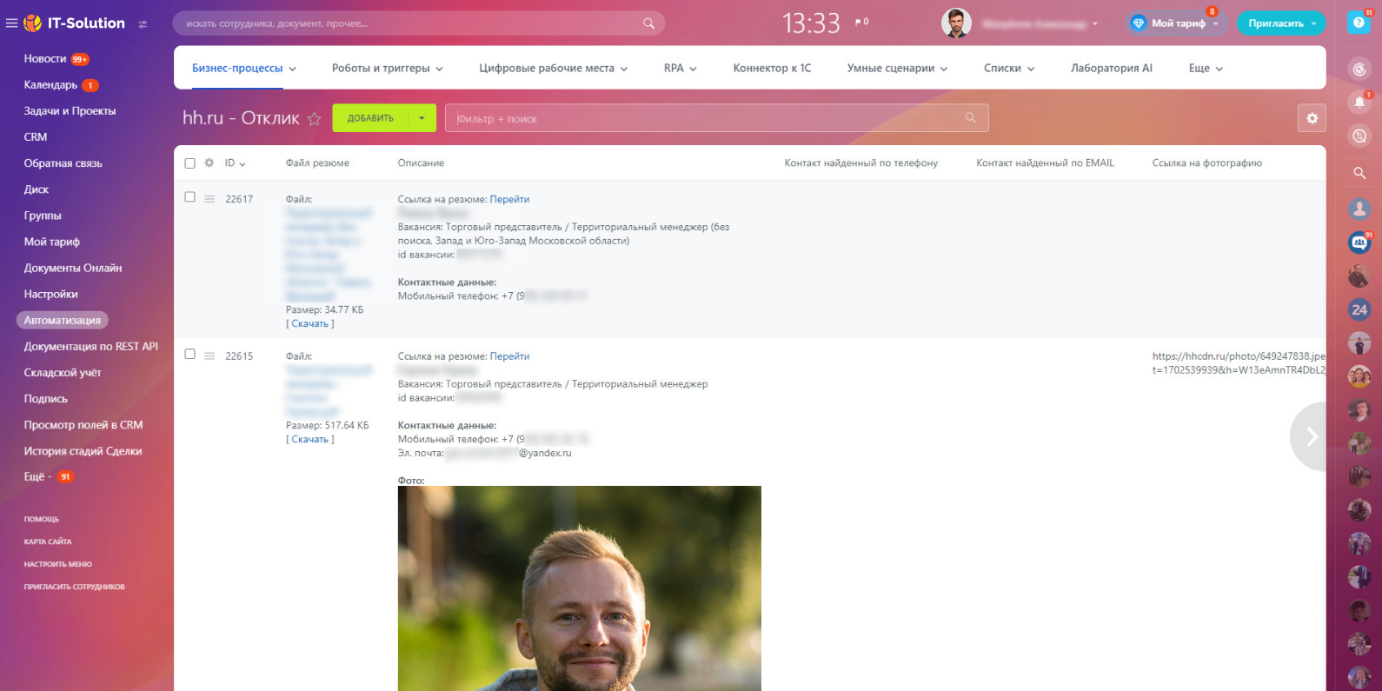
Task: Open the generic person avatar in the right sidebar
Action: click(1359, 208)
